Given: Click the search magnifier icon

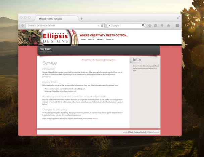Looking at the screenshot, I should point(143,25).
